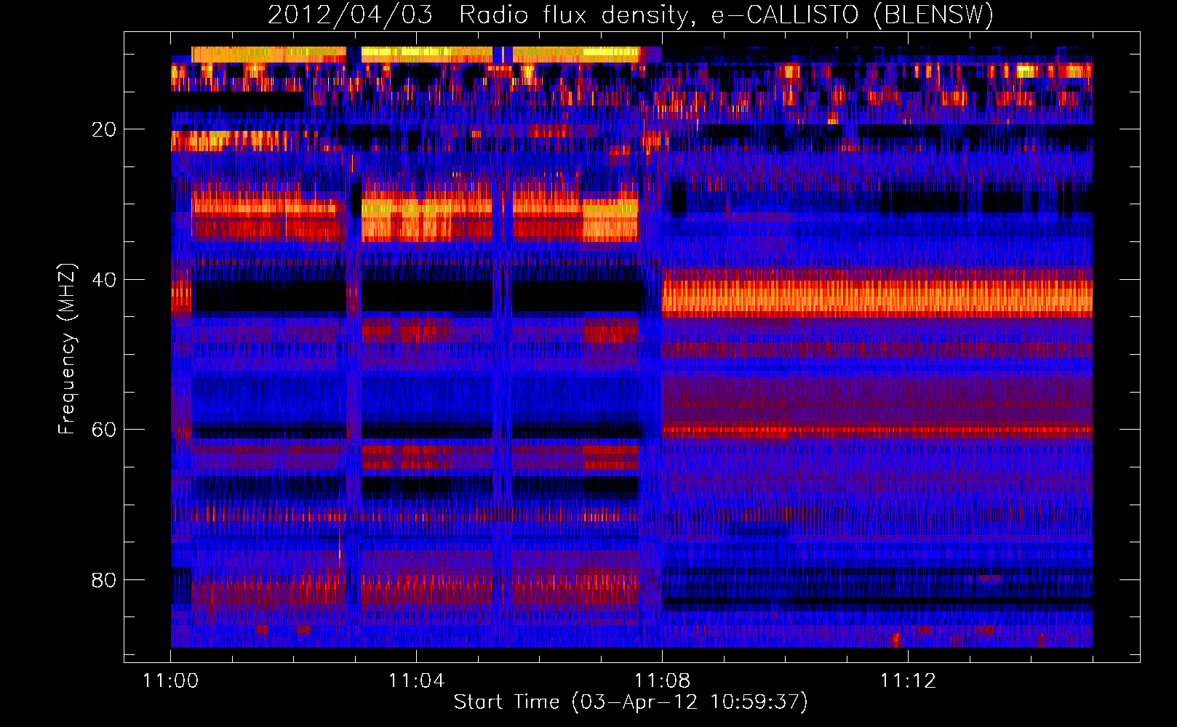Select the 11:08 time tick label
Image resolution: width=1177 pixels, height=727 pixels.
pos(662,680)
